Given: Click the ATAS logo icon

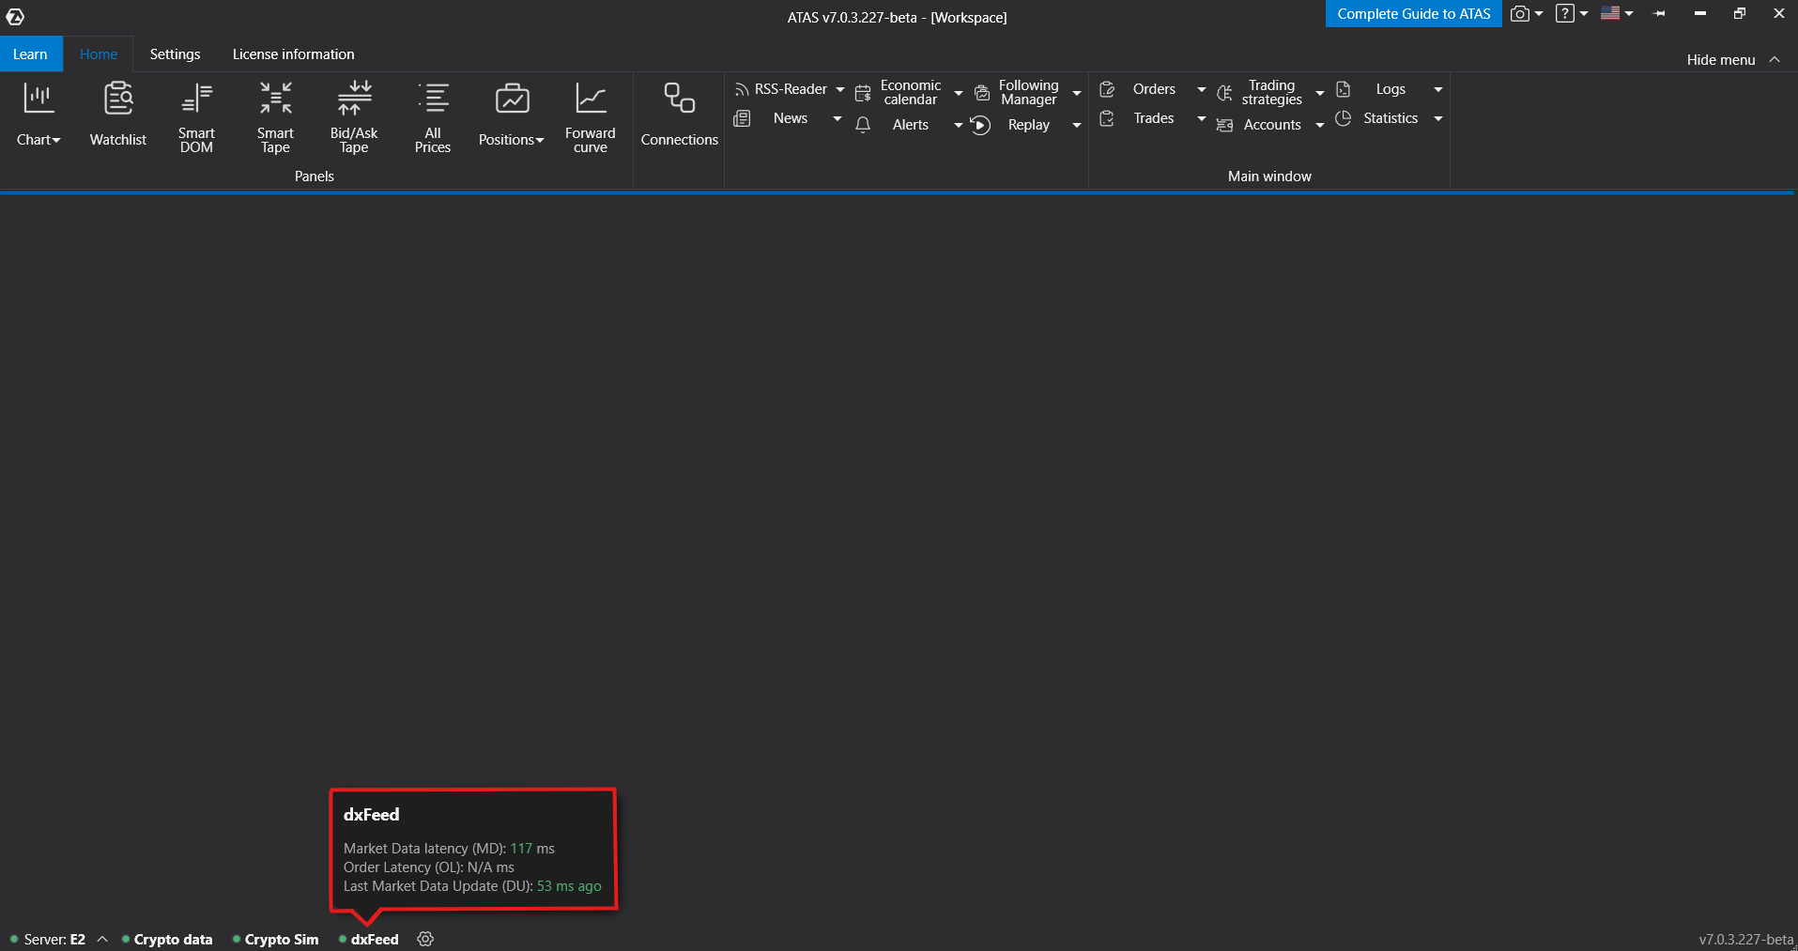Looking at the screenshot, I should point(15,16).
